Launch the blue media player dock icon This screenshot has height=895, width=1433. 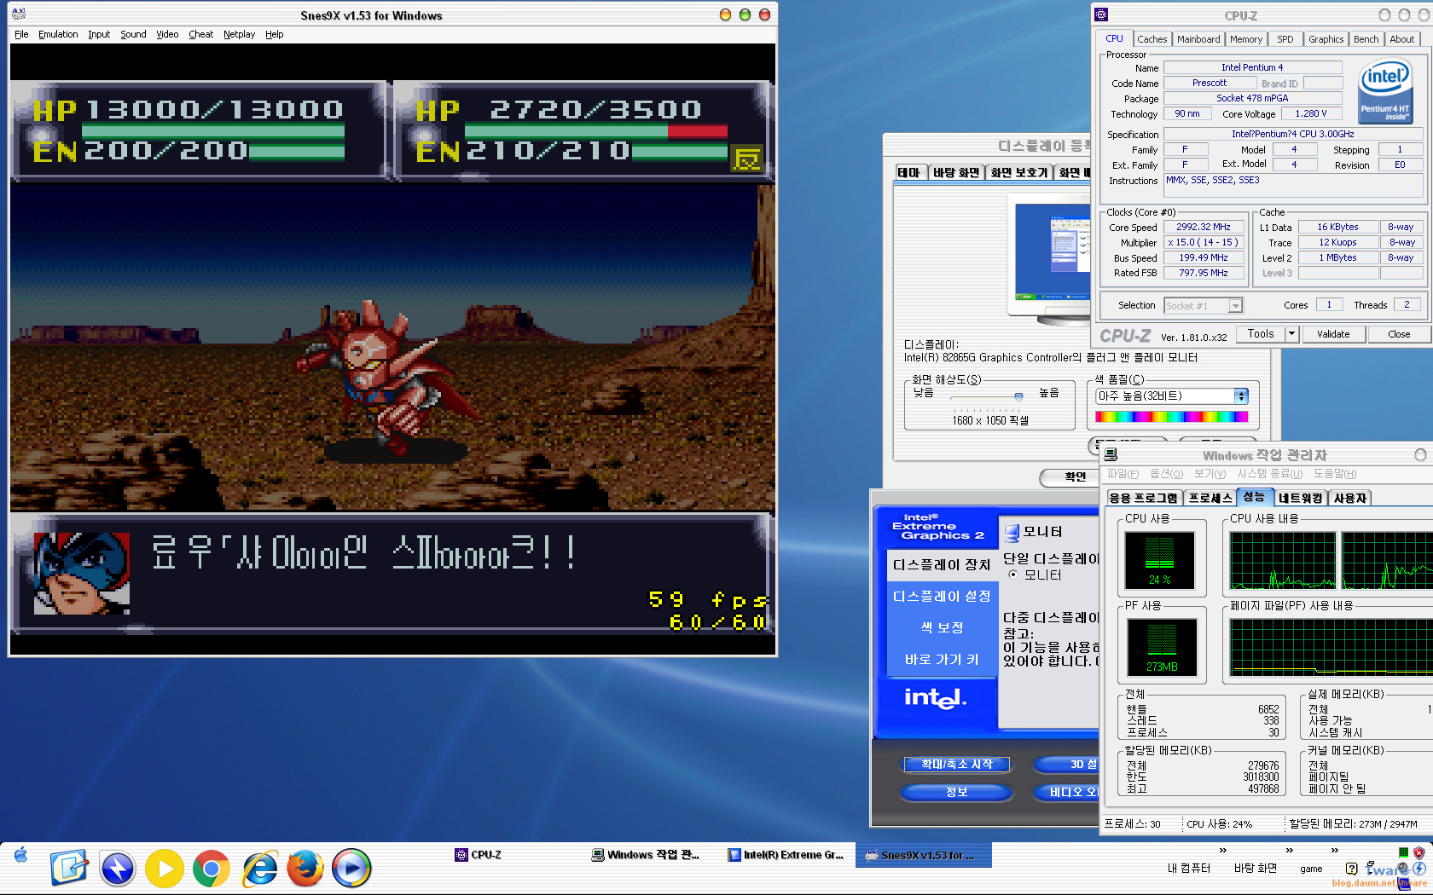[x=351, y=869]
